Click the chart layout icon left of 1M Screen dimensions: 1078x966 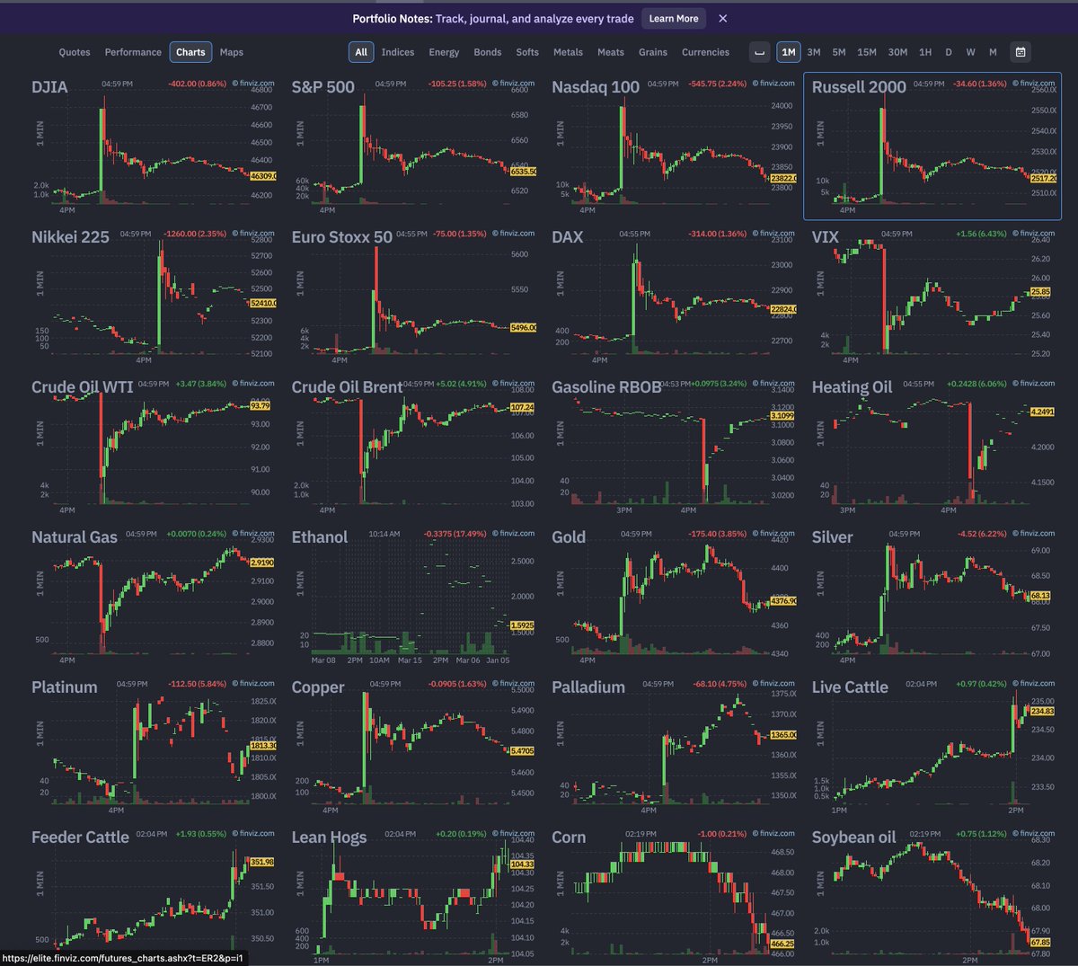pyautogui.click(x=760, y=52)
